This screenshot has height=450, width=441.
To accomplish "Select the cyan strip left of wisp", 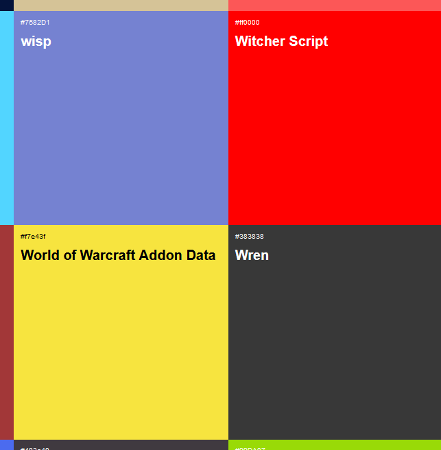I will [x=6, y=117].
